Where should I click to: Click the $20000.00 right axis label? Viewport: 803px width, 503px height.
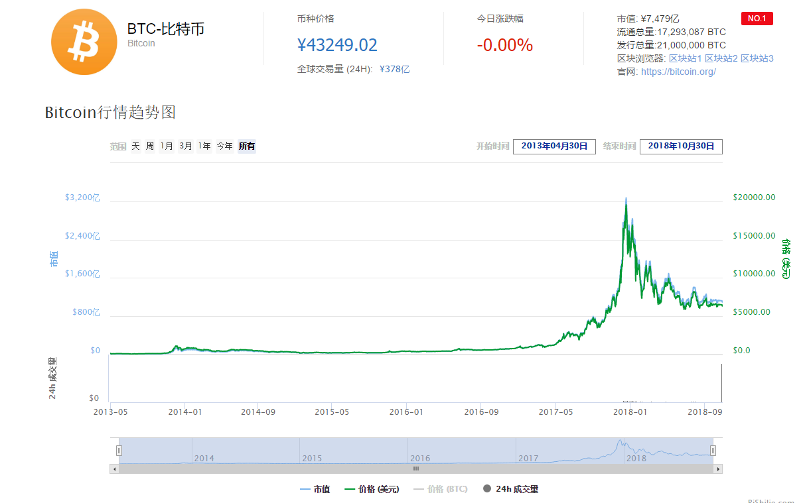coord(754,197)
